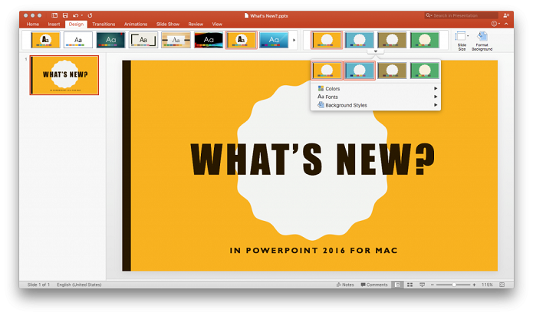The image size is (533, 316).
Task: Click the zoom slider handle
Action: 454,285
